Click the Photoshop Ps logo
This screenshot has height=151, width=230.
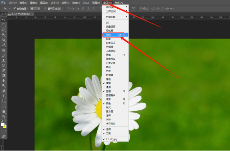3,2
